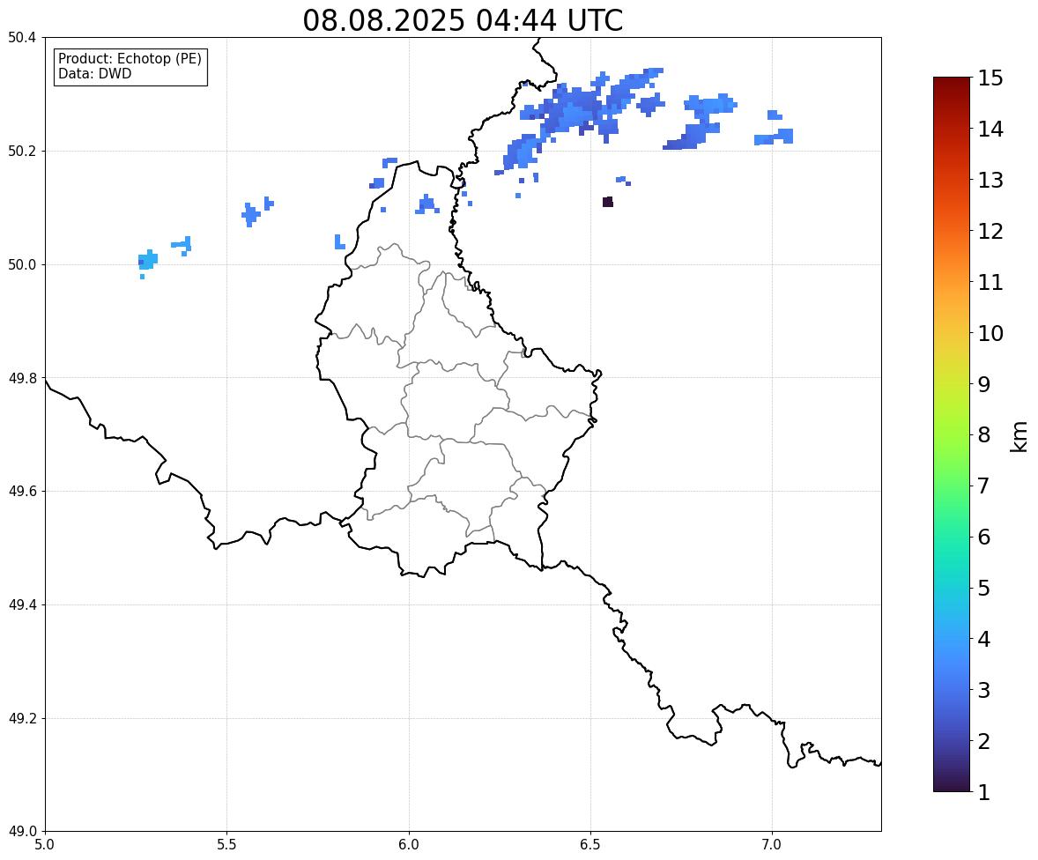Viewport: 1038px width, 860px height.
Task: Click the Product: Echotop (PE) label
Action: (x=130, y=59)
